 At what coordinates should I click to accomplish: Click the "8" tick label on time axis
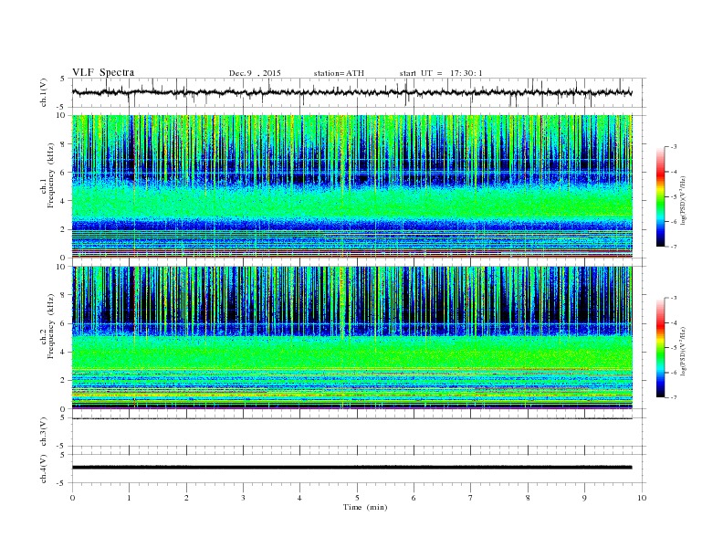[528, 498]
